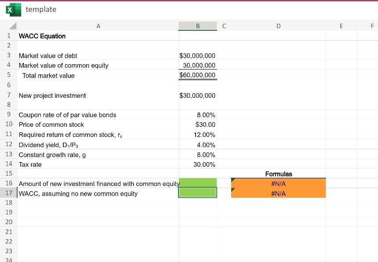Viewport: 378px width, 262px height.
Task: Select row header 5
Action: [x=9, y=75]
